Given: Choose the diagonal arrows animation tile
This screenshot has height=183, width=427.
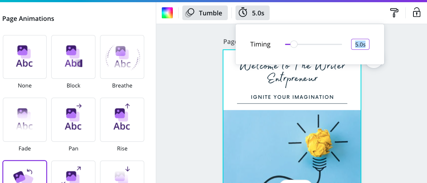Looking at the screenshot, I should click(73, 172).
